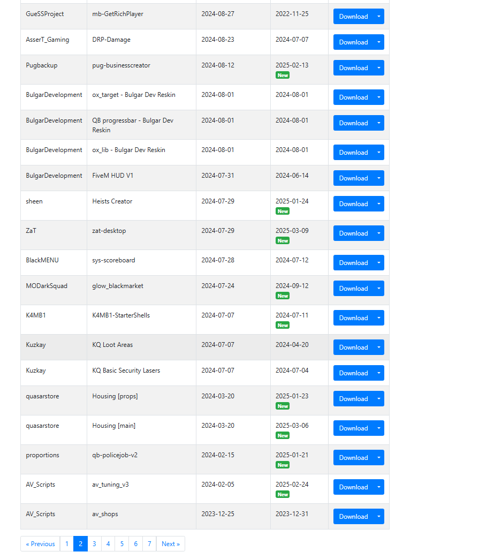
Task: Download Housing [main]
Action: pos(353,428)
